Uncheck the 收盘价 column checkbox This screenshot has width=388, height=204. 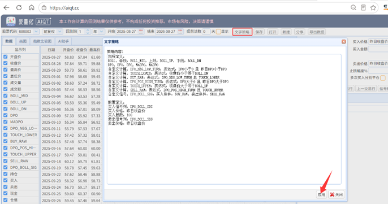(6, 63)
